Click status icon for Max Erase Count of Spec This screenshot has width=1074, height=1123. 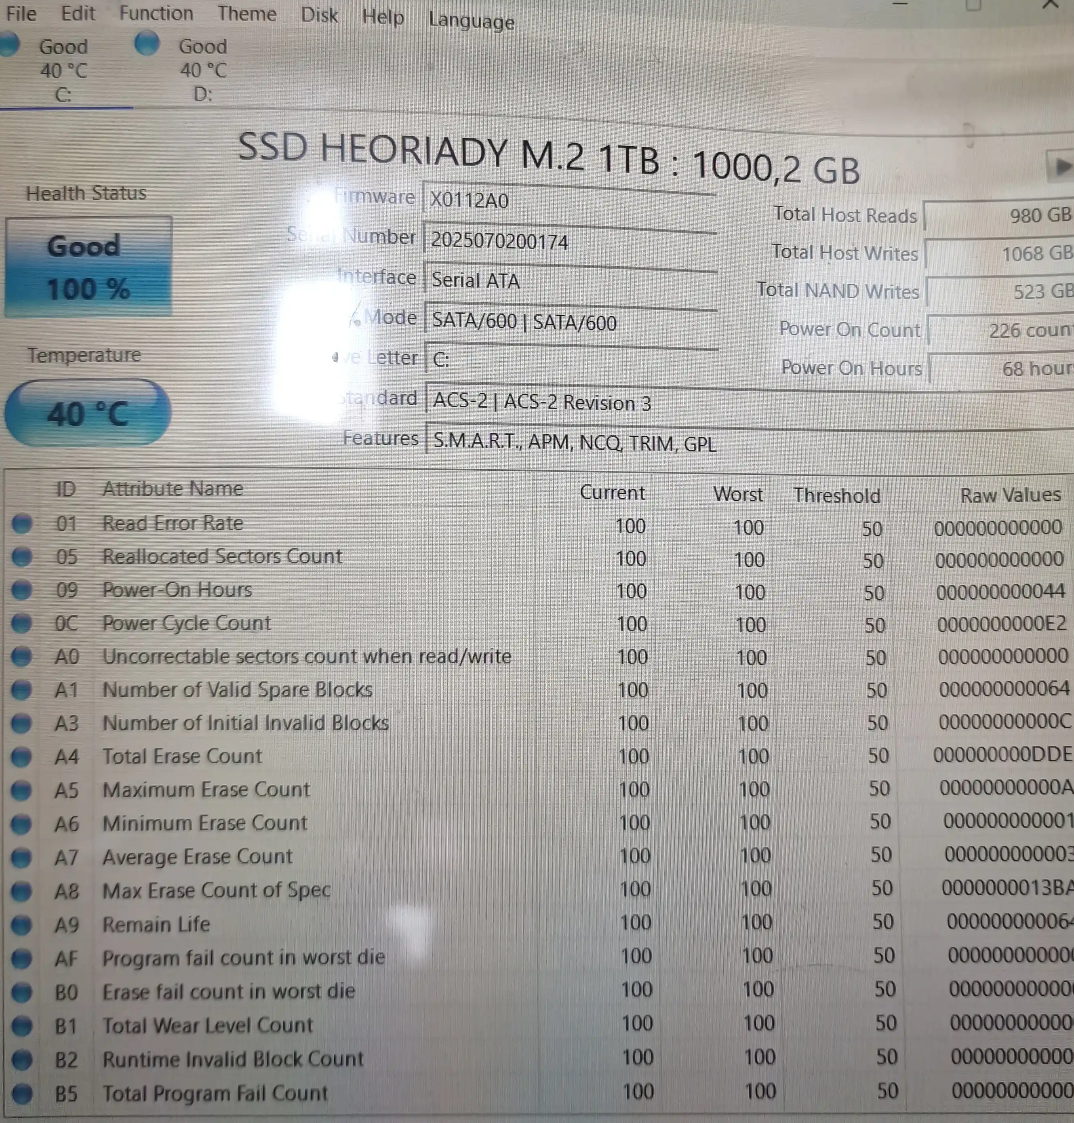pos(22,891)
